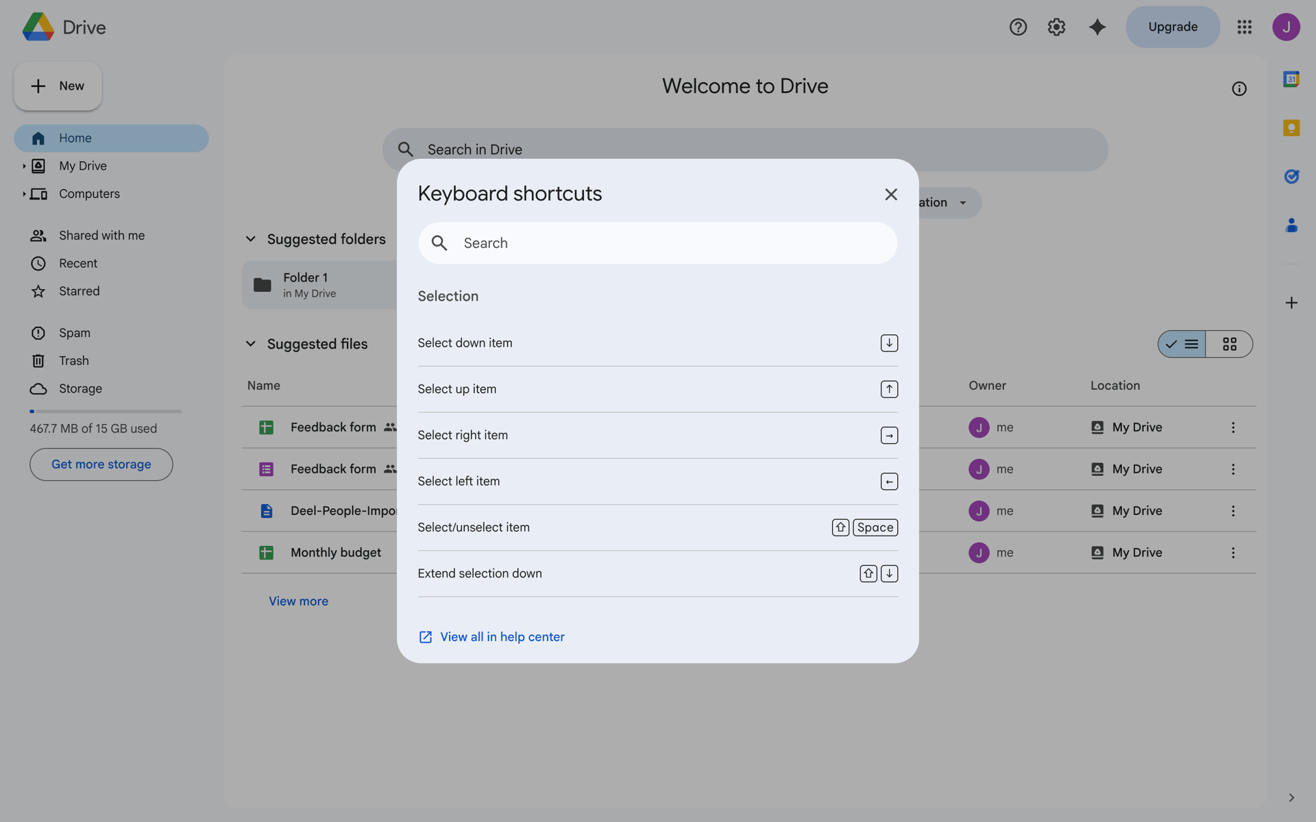Click the Select up item shortcut row
The height and width of the screenshot is (822, 1316).
click(657, 389)
